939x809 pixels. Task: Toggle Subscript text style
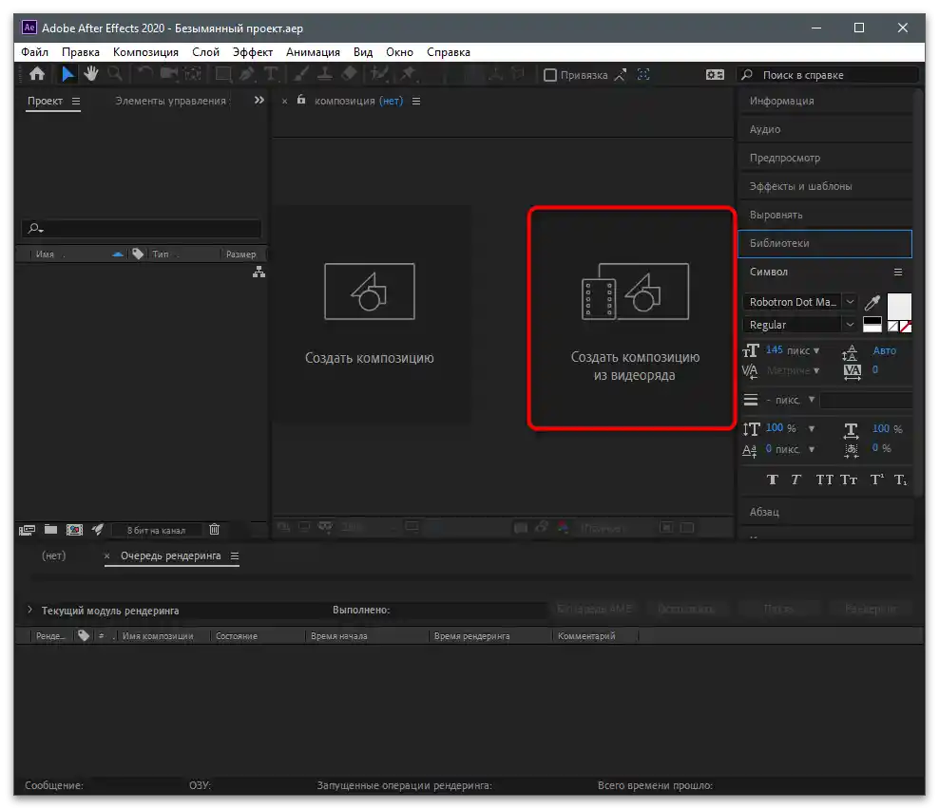pos(900,480)
